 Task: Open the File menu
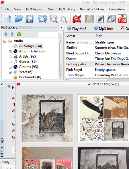(x=7, y=9)
